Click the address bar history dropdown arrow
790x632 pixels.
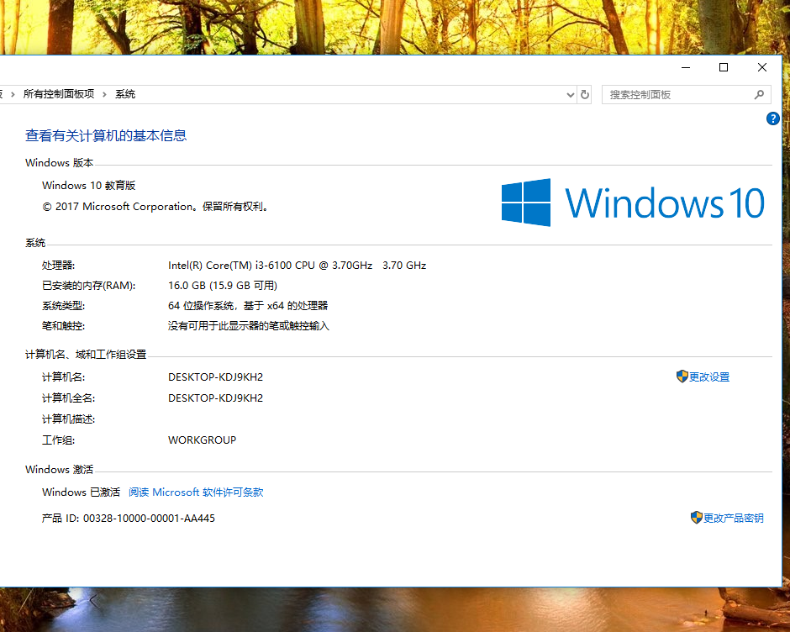(x=570, y=94)
